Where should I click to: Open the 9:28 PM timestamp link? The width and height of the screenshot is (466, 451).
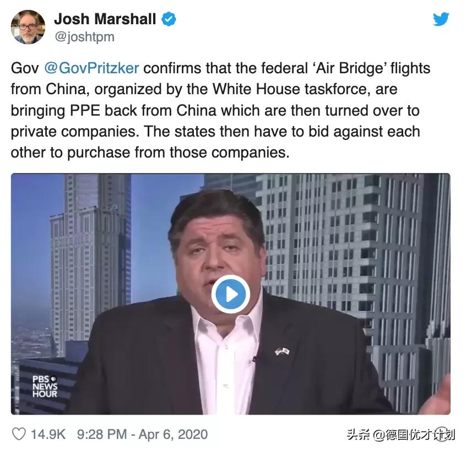(102, 434)
